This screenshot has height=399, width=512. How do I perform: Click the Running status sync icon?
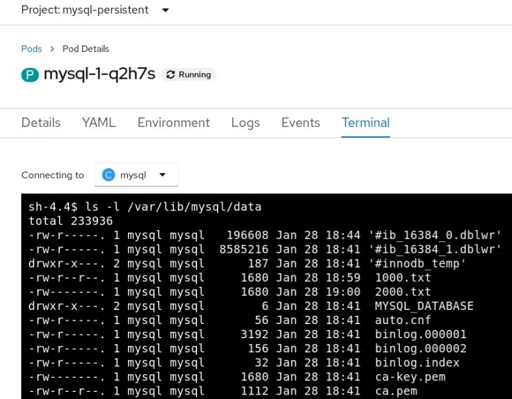pyautogui.click(x=170, y=75)
